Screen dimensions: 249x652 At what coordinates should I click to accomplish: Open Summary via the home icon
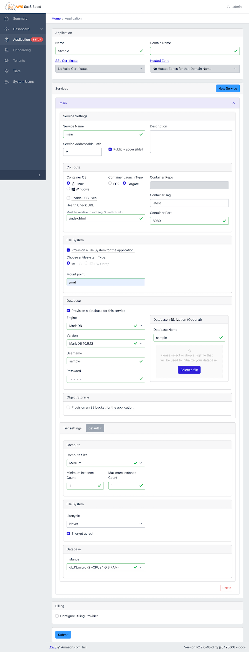click(x=7, y=18)
